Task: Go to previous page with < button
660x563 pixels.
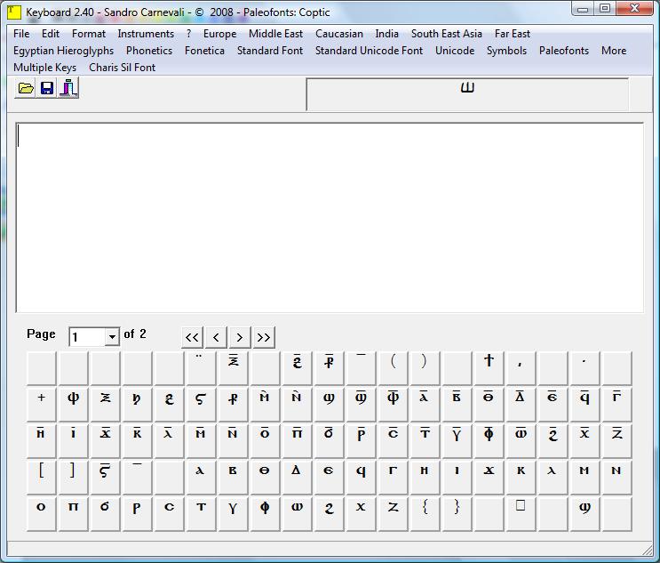Action: 216,337
